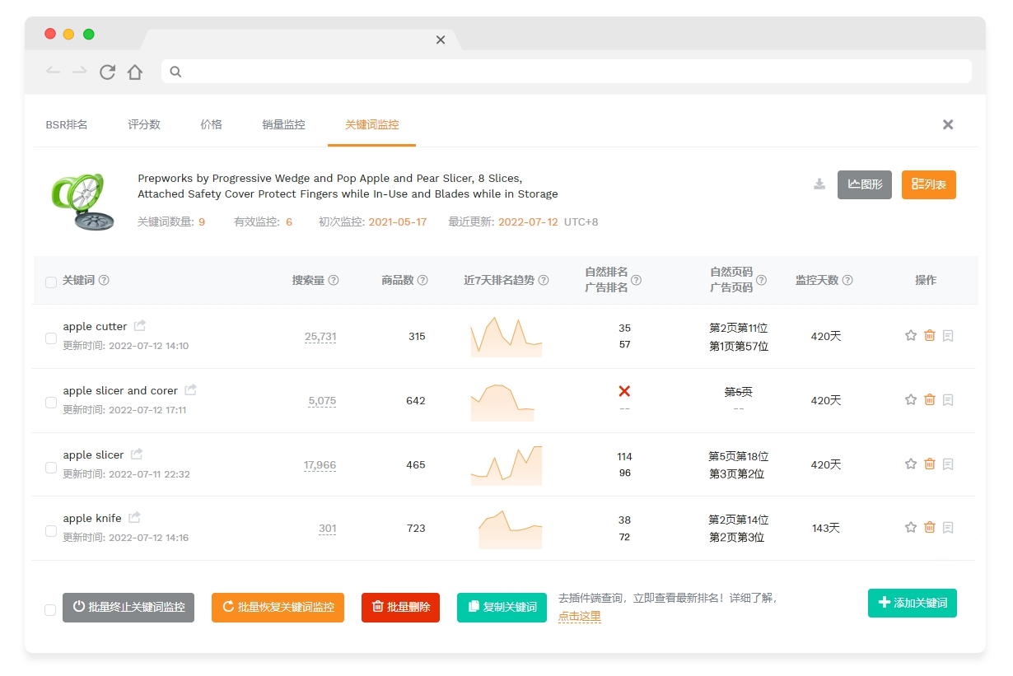Image resolution: width=1013 pixels, height=676 pixels.
Task: Switch to the BSR排名 tab
Action: point(67,125)
